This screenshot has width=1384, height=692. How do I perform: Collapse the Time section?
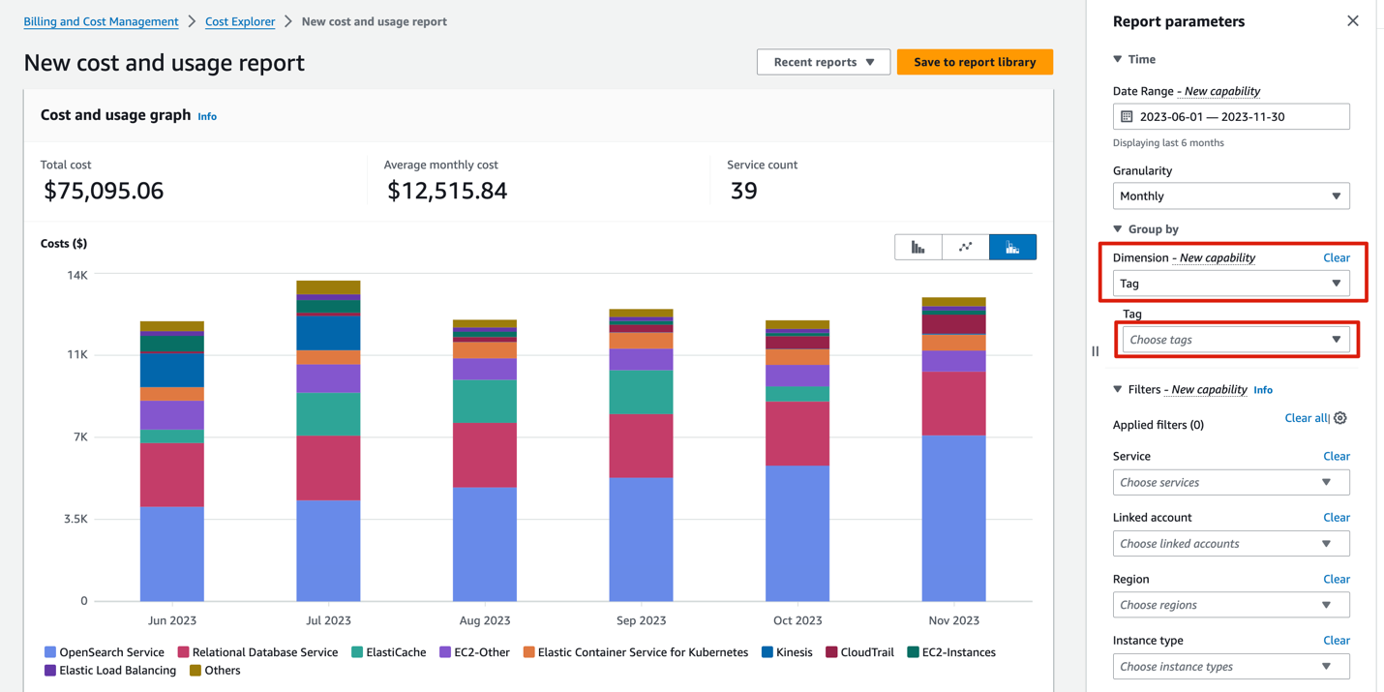pos(1118,59)
